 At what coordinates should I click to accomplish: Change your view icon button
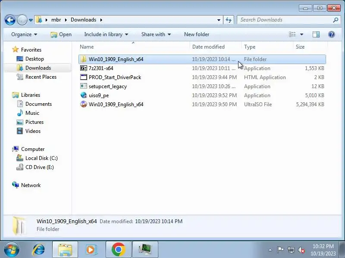coord(292,34)
